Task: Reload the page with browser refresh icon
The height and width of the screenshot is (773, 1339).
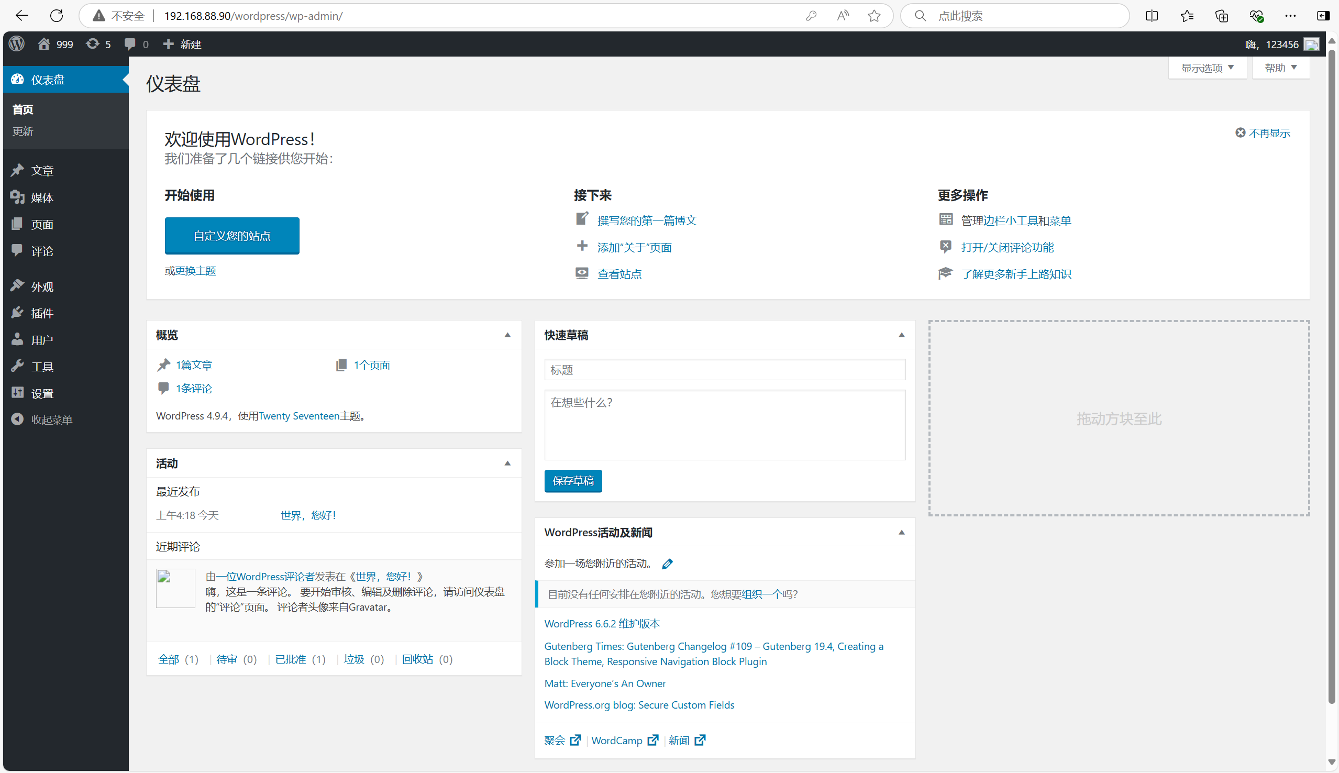Action: tap(57, 16)
